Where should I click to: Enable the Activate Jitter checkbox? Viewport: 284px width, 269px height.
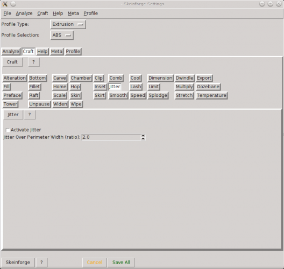(8, 130)
